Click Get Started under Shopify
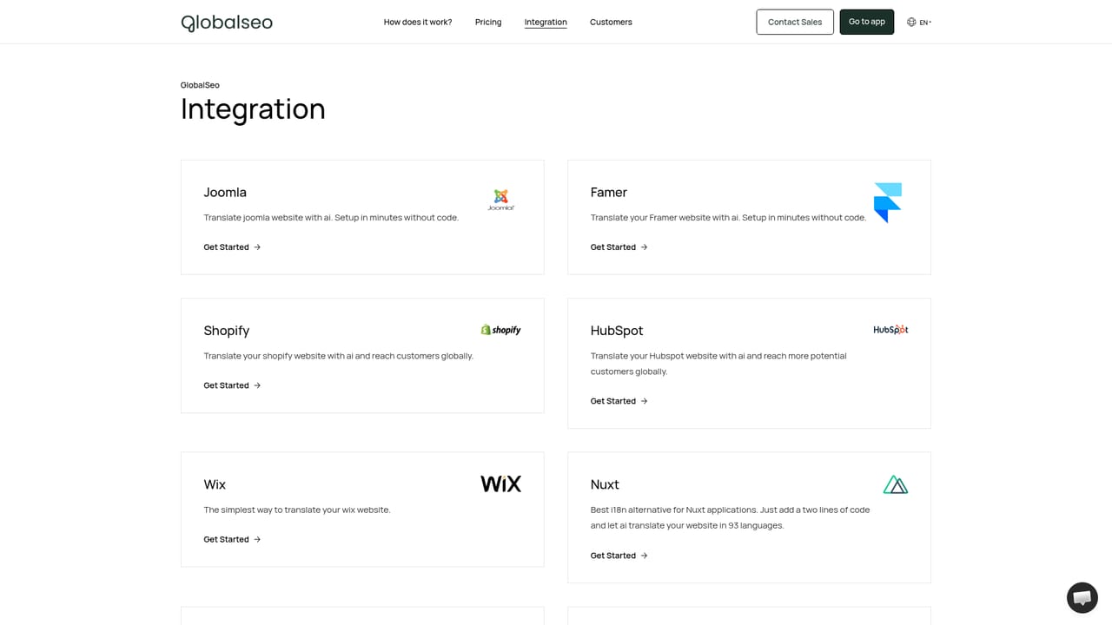The image size is (1112, 625). coord(232,385)
